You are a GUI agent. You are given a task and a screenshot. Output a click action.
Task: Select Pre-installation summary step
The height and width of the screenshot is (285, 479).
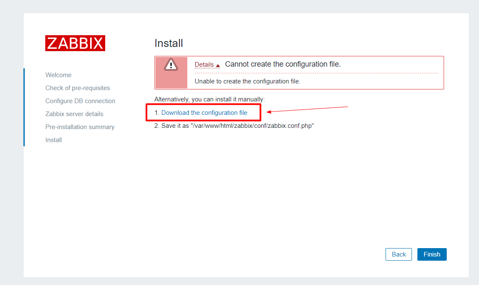(80, 127)
